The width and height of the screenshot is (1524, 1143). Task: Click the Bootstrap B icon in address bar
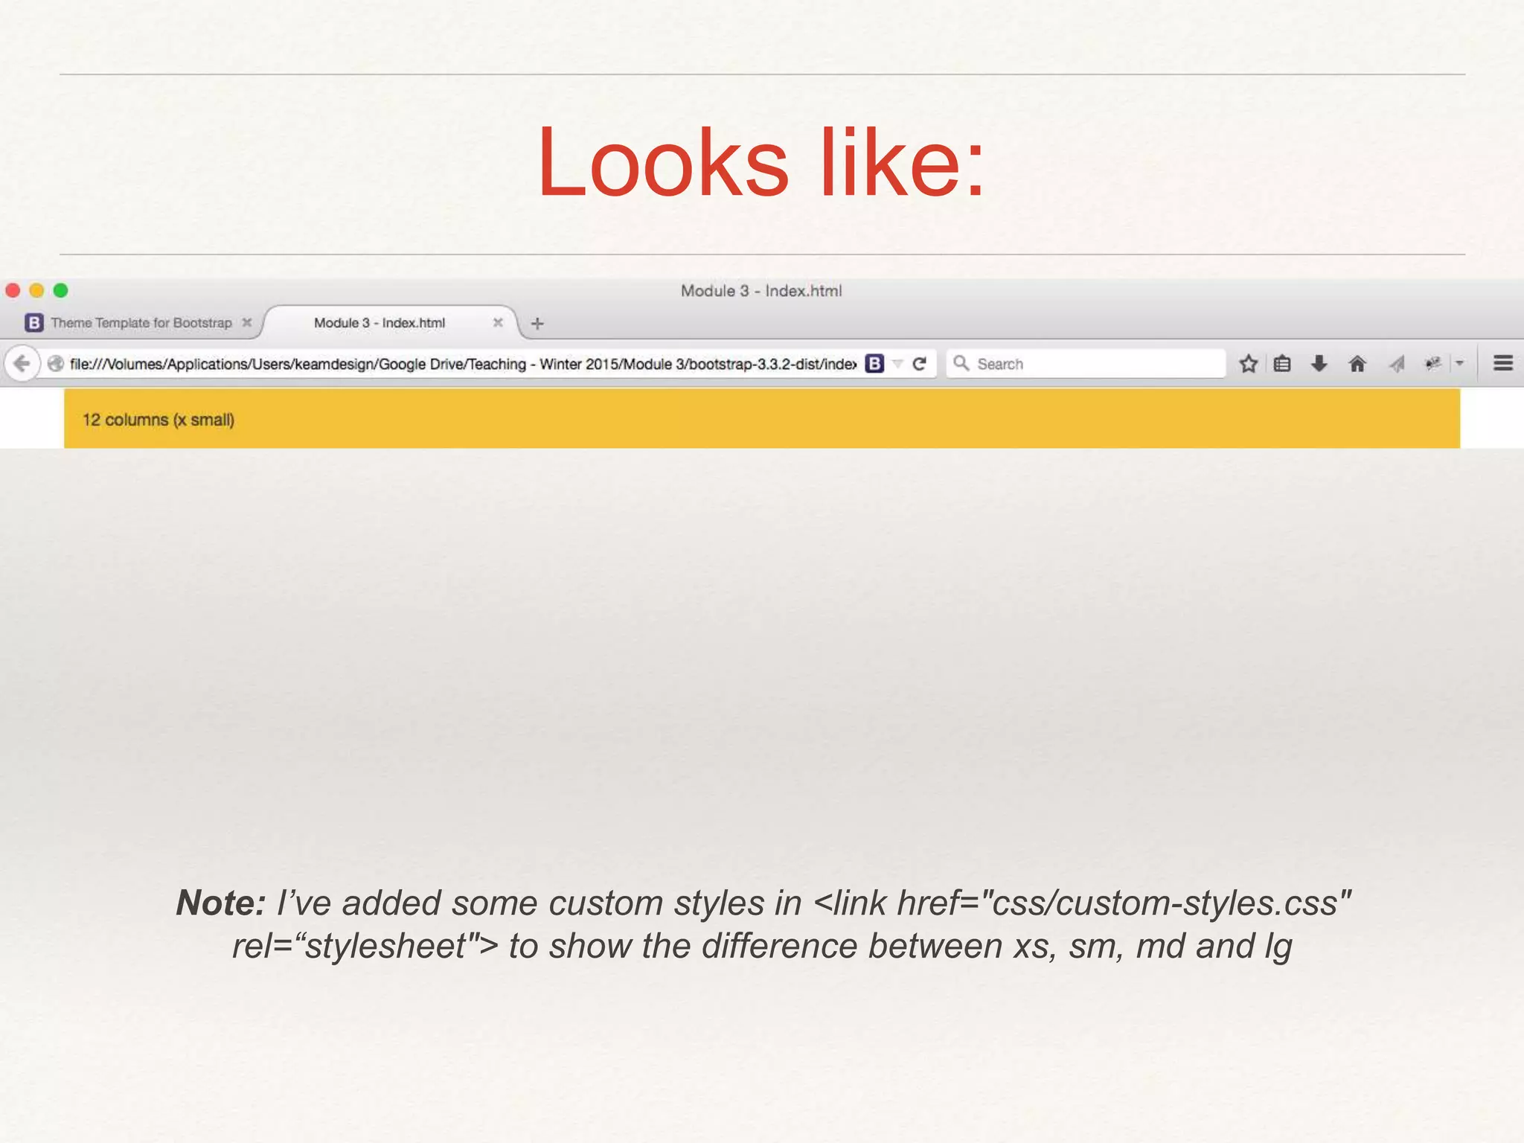[x=875, y=363]
